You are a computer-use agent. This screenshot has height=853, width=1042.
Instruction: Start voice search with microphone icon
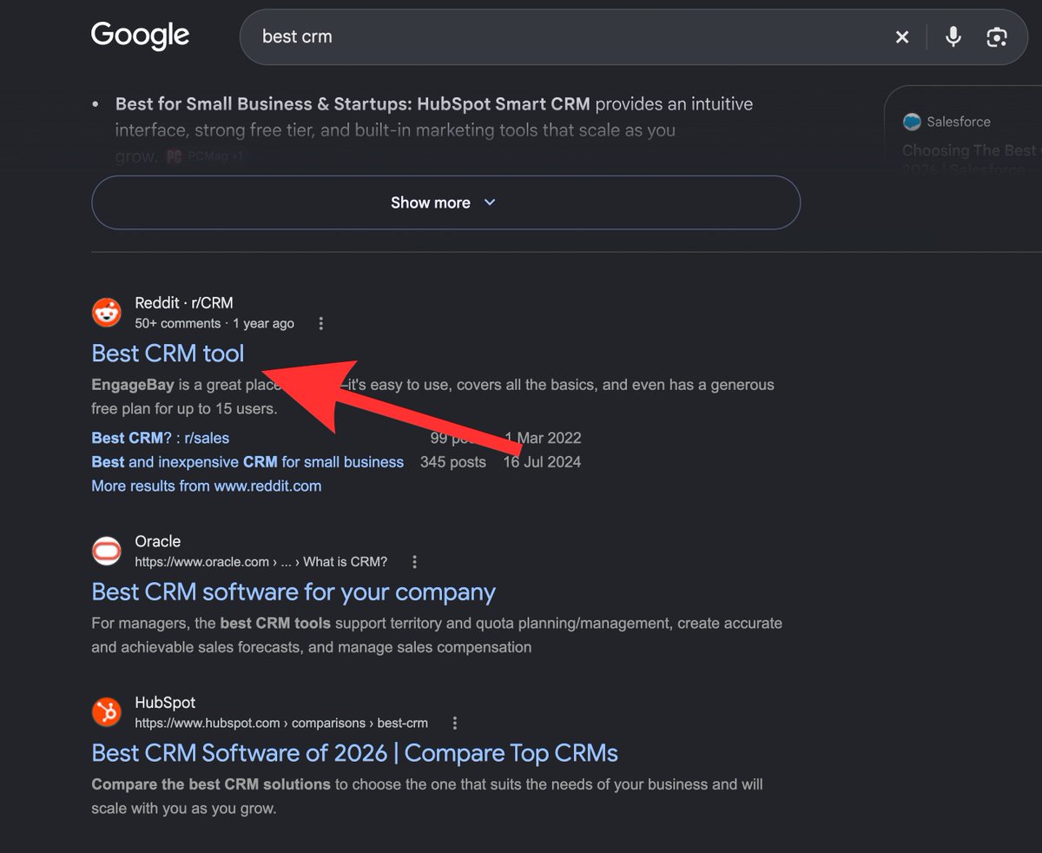pyautogui.click(x=953, y=36)
